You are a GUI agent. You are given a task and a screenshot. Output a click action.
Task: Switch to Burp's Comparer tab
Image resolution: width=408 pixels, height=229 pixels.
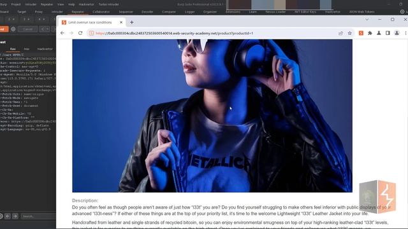coord(169,11)
